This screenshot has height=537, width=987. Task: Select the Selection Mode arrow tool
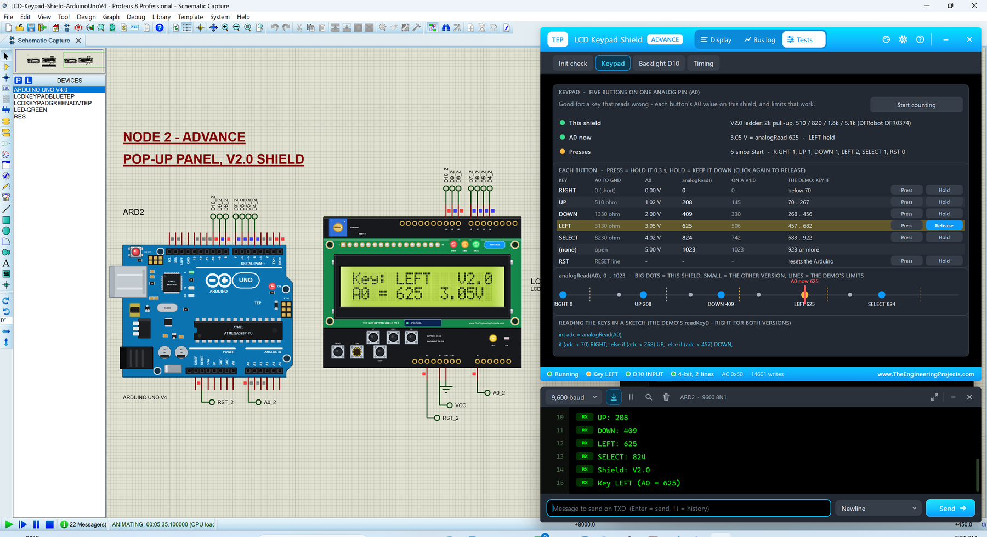(x=6, y=56)
